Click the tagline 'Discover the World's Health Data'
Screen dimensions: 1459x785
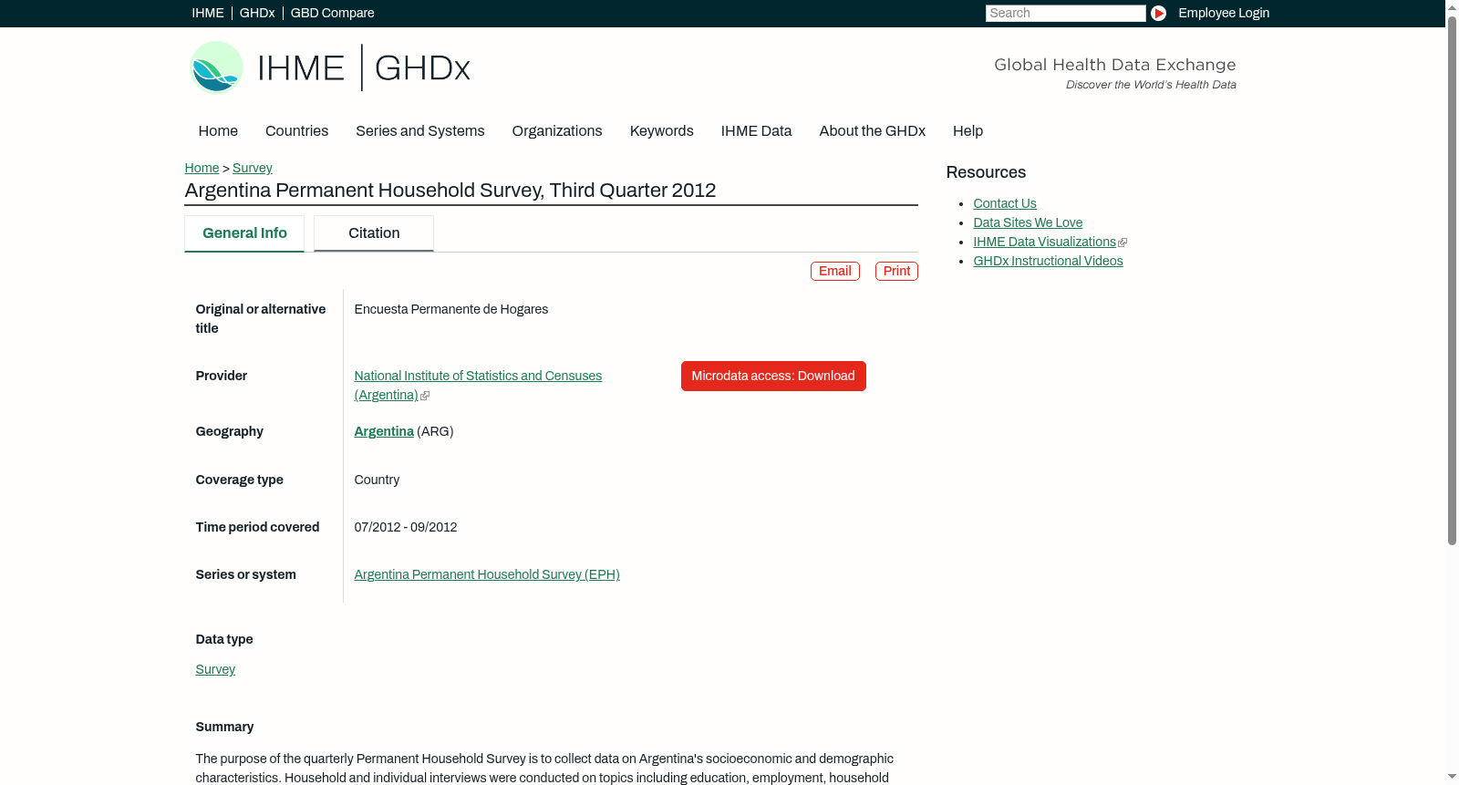[1151, 85]
